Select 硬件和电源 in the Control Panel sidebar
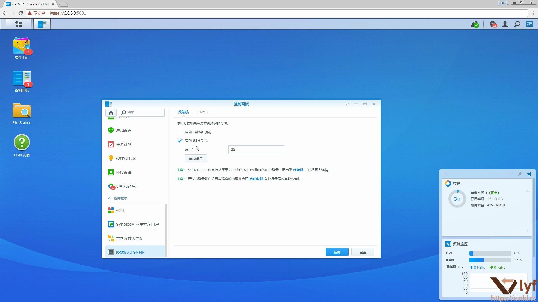This screenshot has height=302, width=538. [x=126, y=158]
